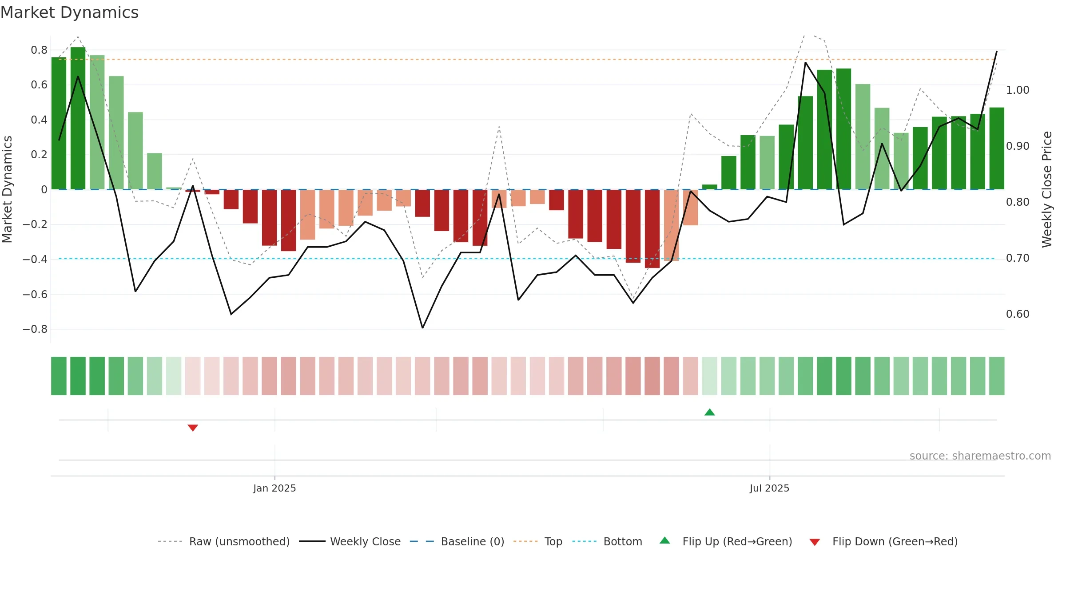Click the green Flip Up triangle marker
The width and height of the screenshot is (1066, 600).
(x=710, y=412)
